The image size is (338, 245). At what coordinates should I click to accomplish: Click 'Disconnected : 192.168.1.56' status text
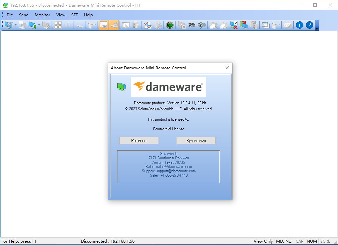click(x=108, y=241)
